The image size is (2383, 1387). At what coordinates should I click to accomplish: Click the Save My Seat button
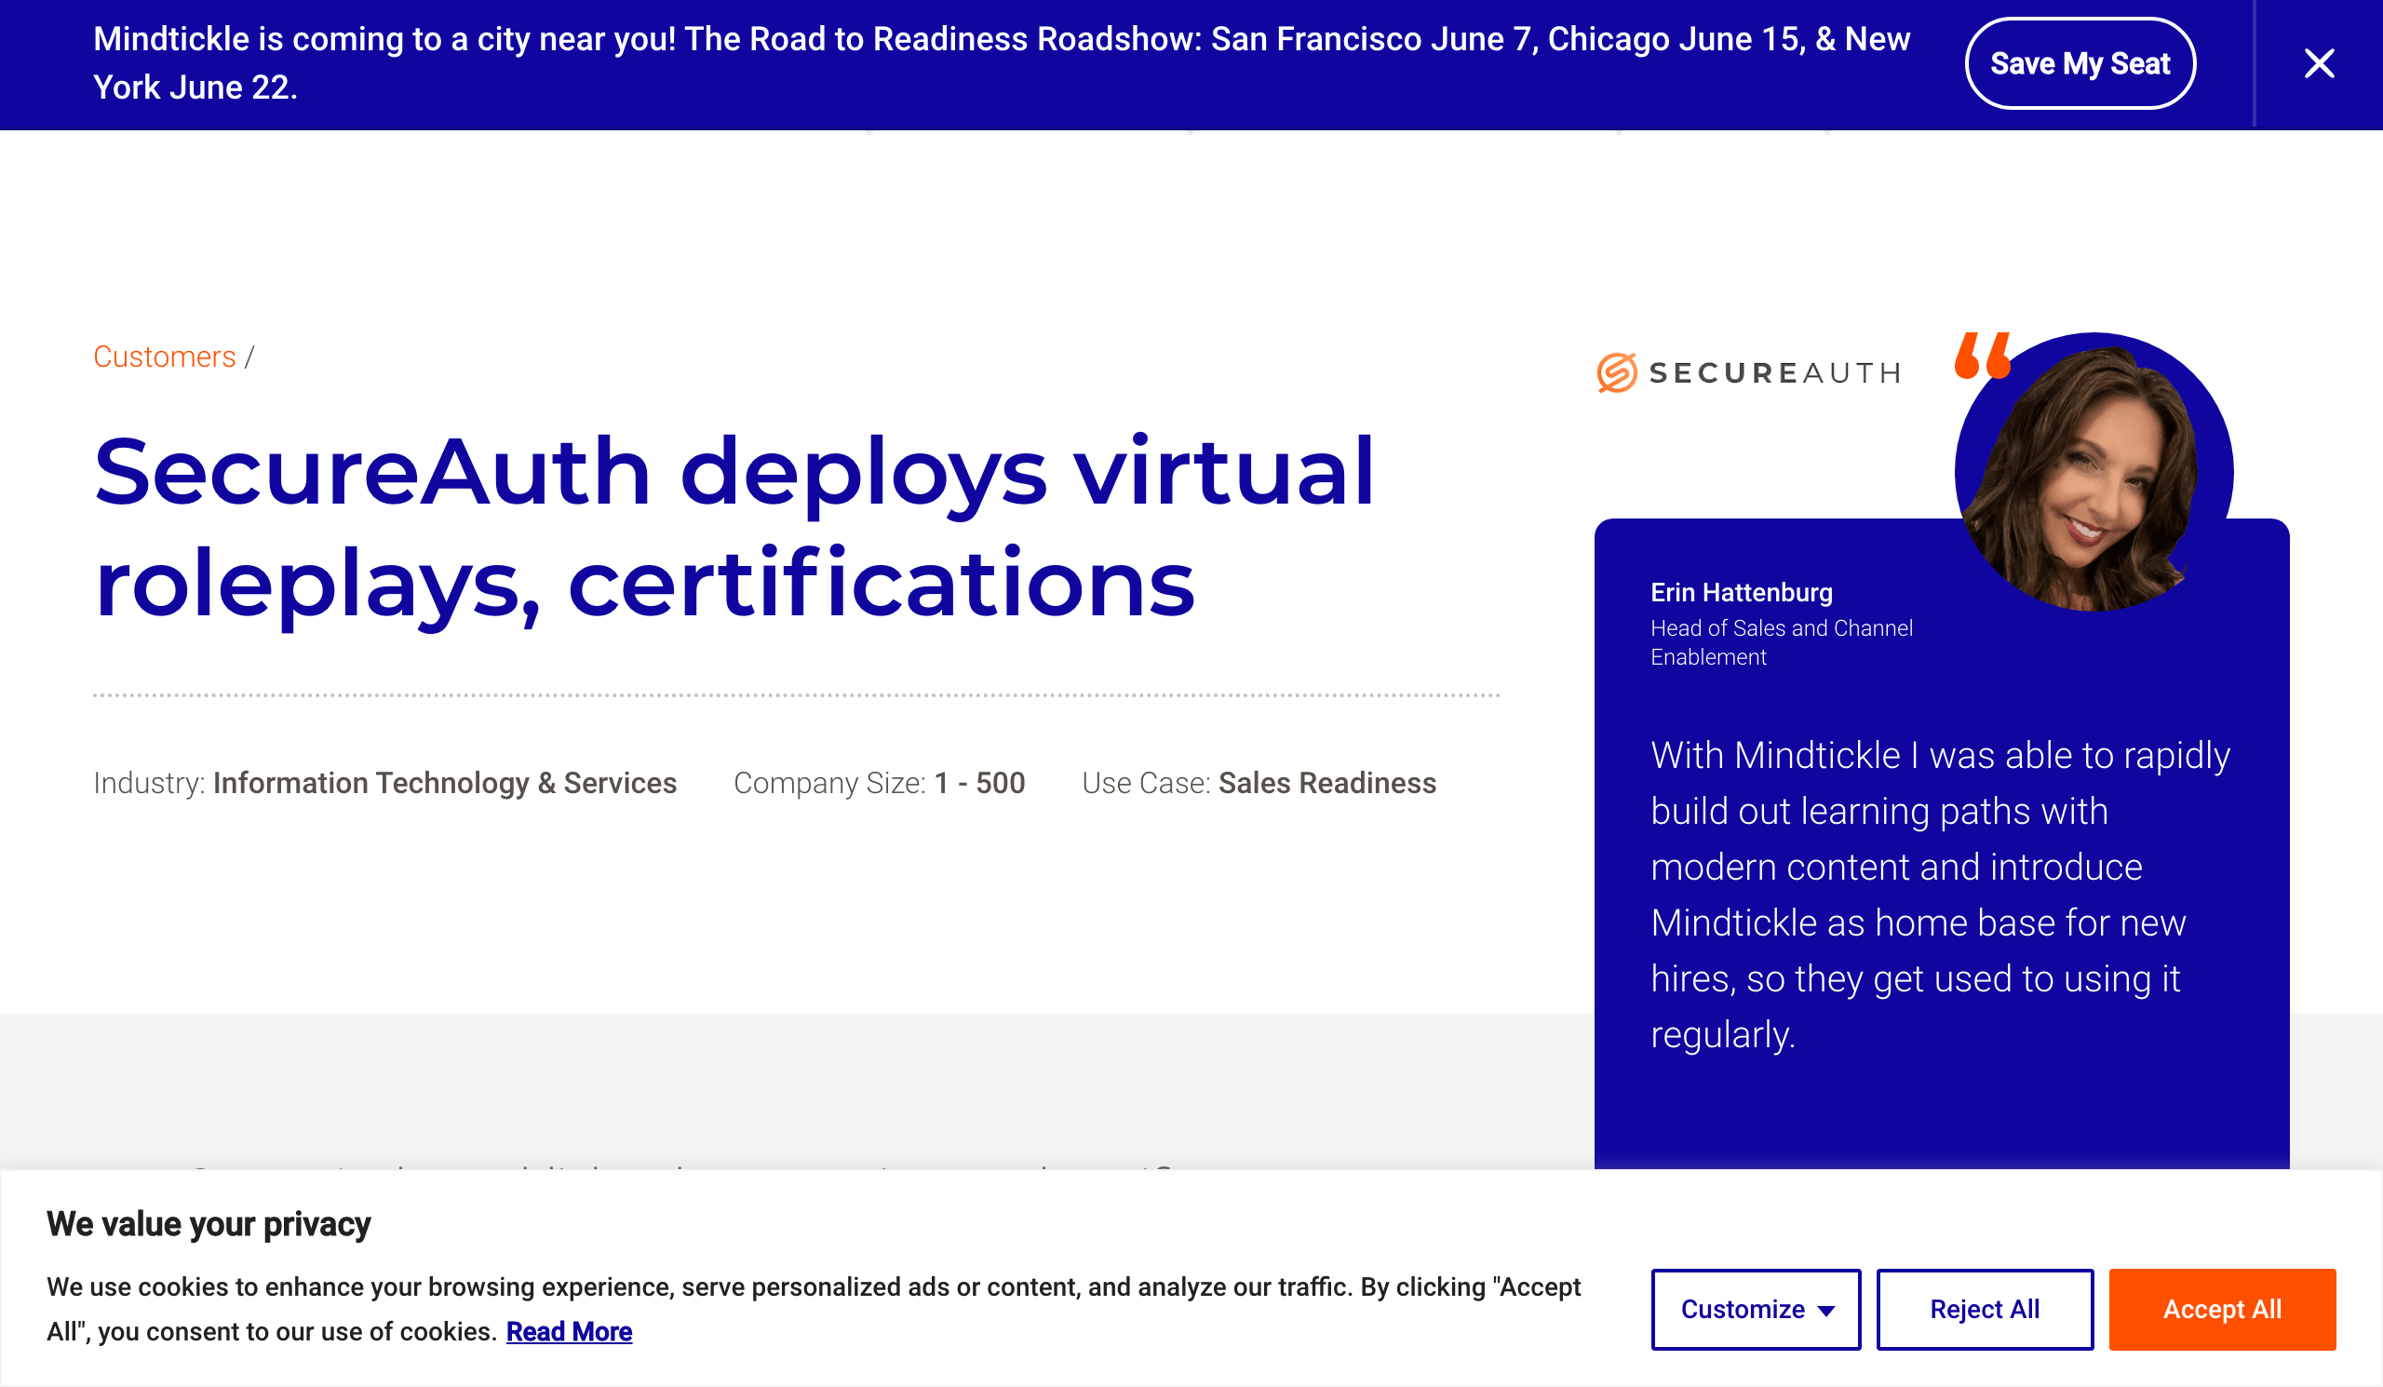(x=2080, y=63)
